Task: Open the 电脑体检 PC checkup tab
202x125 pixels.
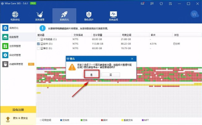Action: click(x=15, y=16)
